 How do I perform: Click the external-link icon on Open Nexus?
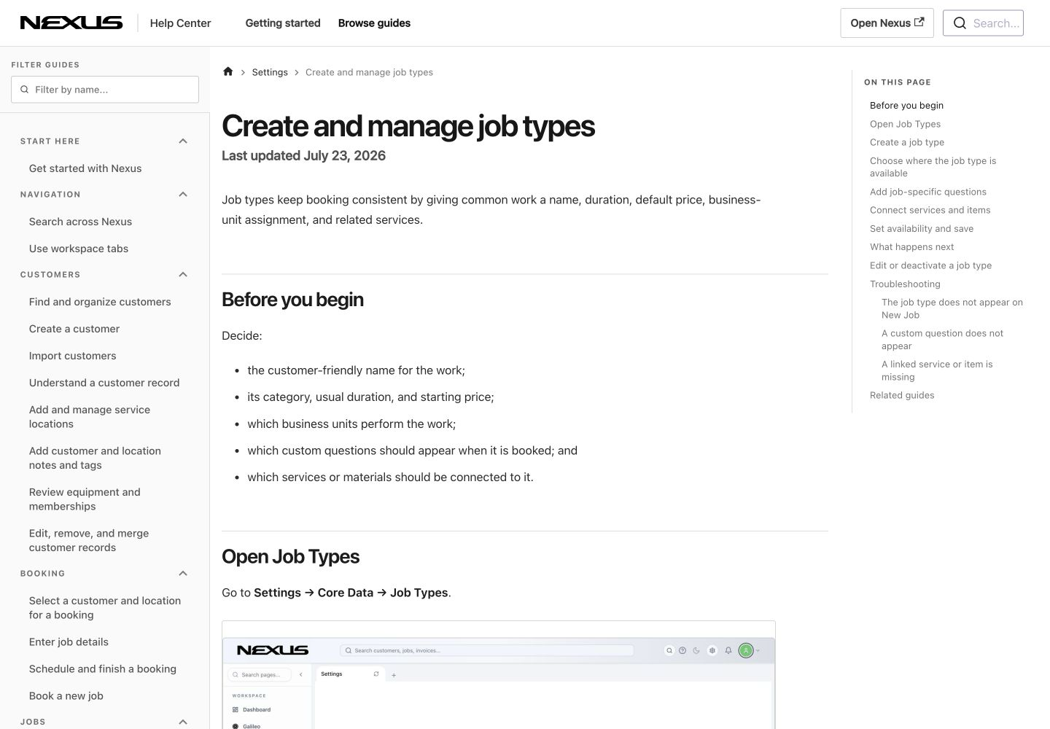pos(919,22)
